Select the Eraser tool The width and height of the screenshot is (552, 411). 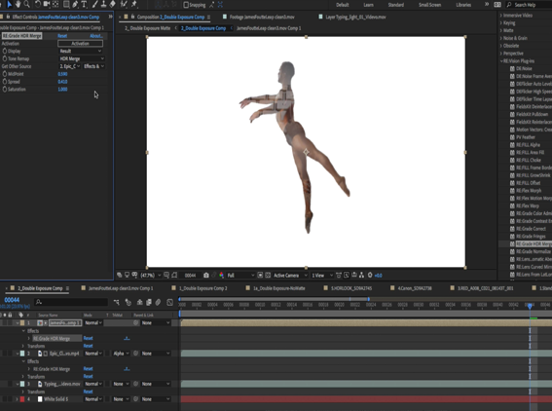[x=113, y=4]
